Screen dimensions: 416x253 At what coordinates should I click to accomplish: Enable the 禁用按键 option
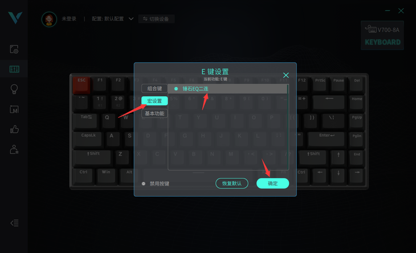click(144, 183)
